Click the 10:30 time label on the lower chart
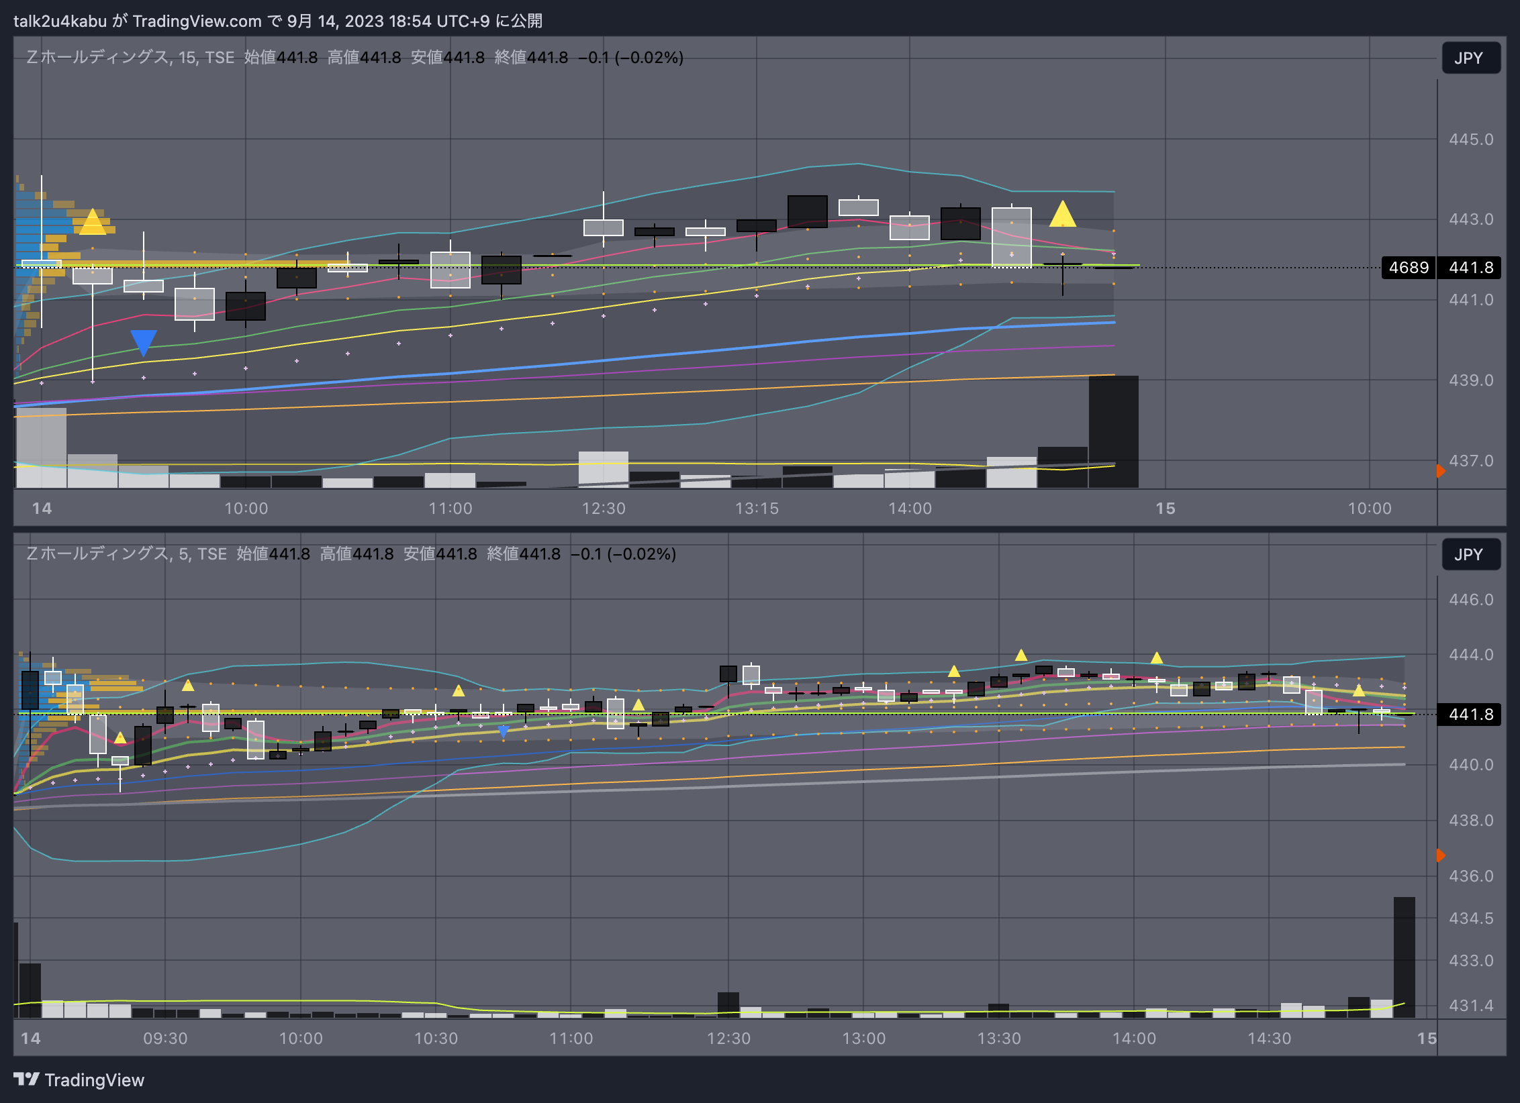Viewport: 1520px width, 1103px height. click(x=436, y=1039)
